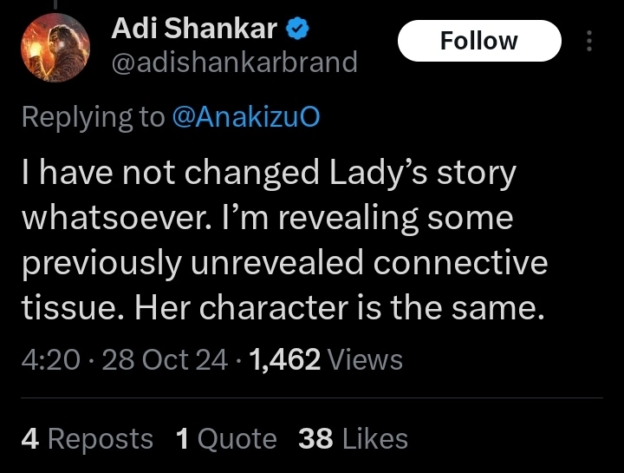Click the "Replying to" label
624x473 pixels.
click(x=93, y=118)
